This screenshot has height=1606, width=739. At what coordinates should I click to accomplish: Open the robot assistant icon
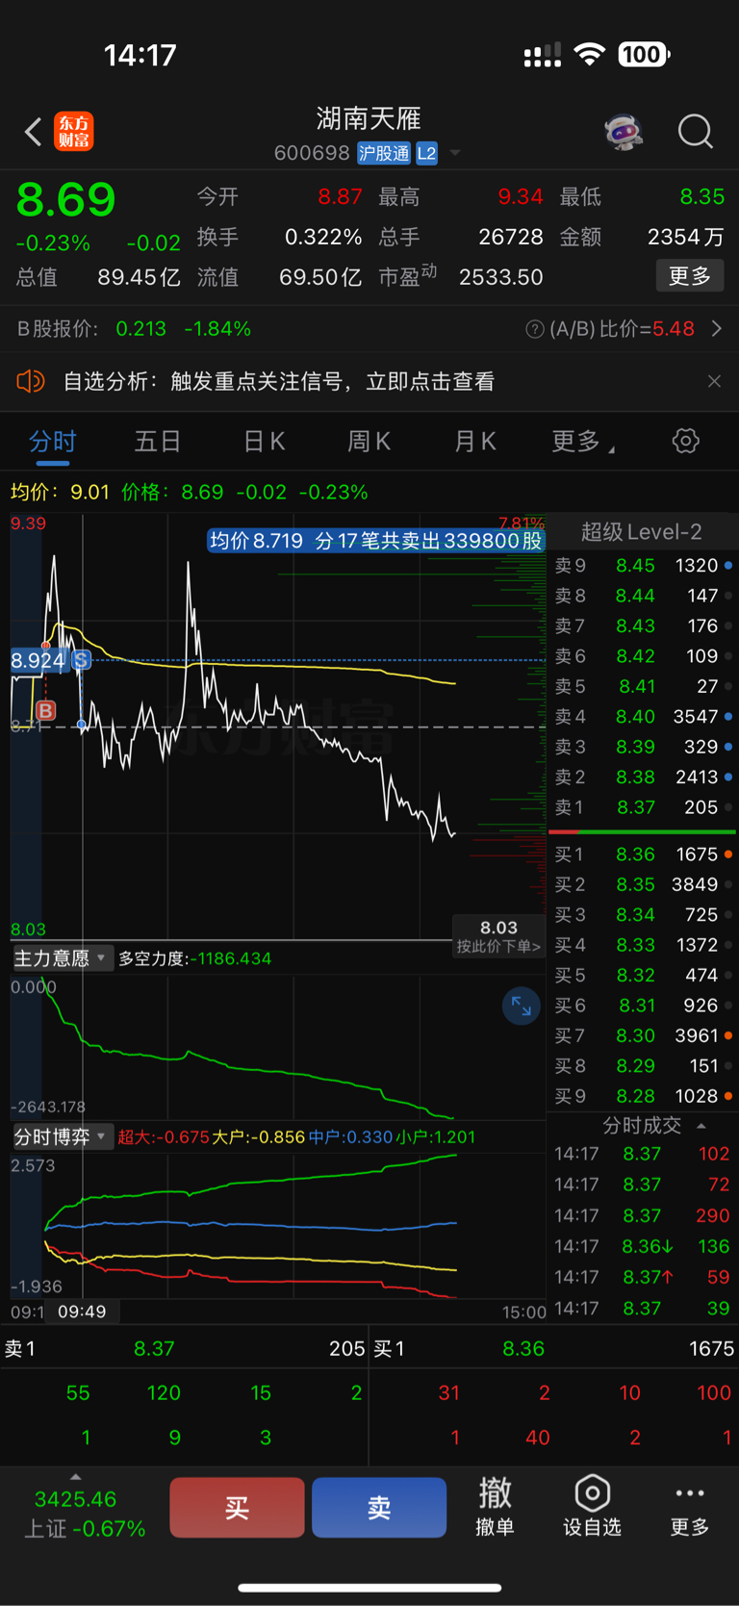tap(624, 131)
